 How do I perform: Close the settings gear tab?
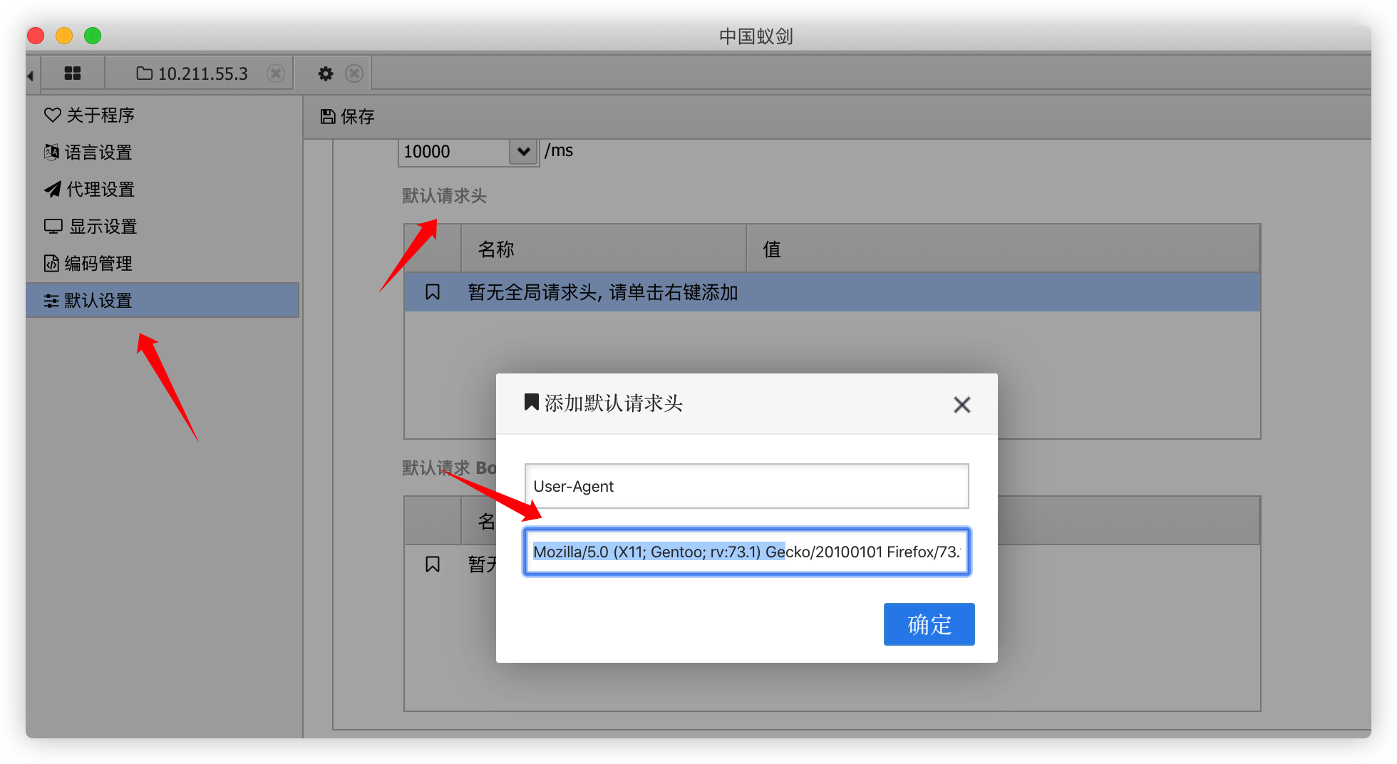[354, 73]
